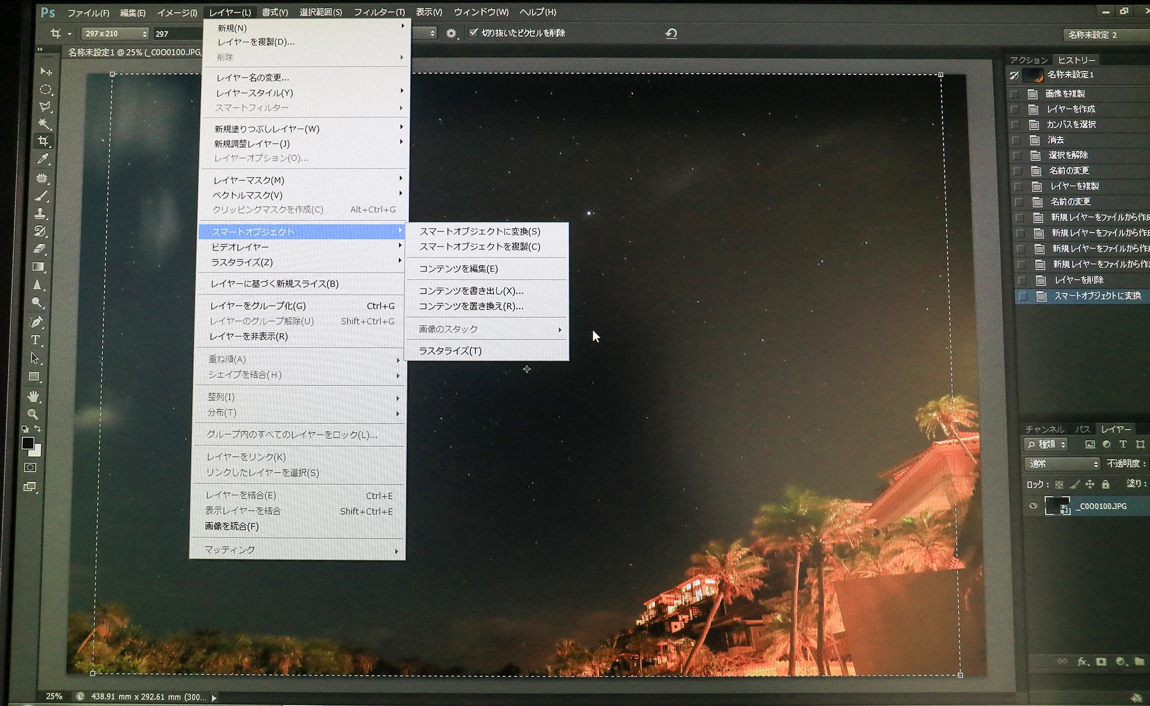Click the foreground color swatch
This screenshot has height=706, width=1150.
(x=27, y=443)
